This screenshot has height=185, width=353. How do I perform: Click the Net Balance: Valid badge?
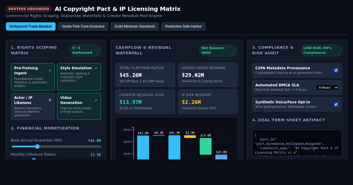pos(218,51)
